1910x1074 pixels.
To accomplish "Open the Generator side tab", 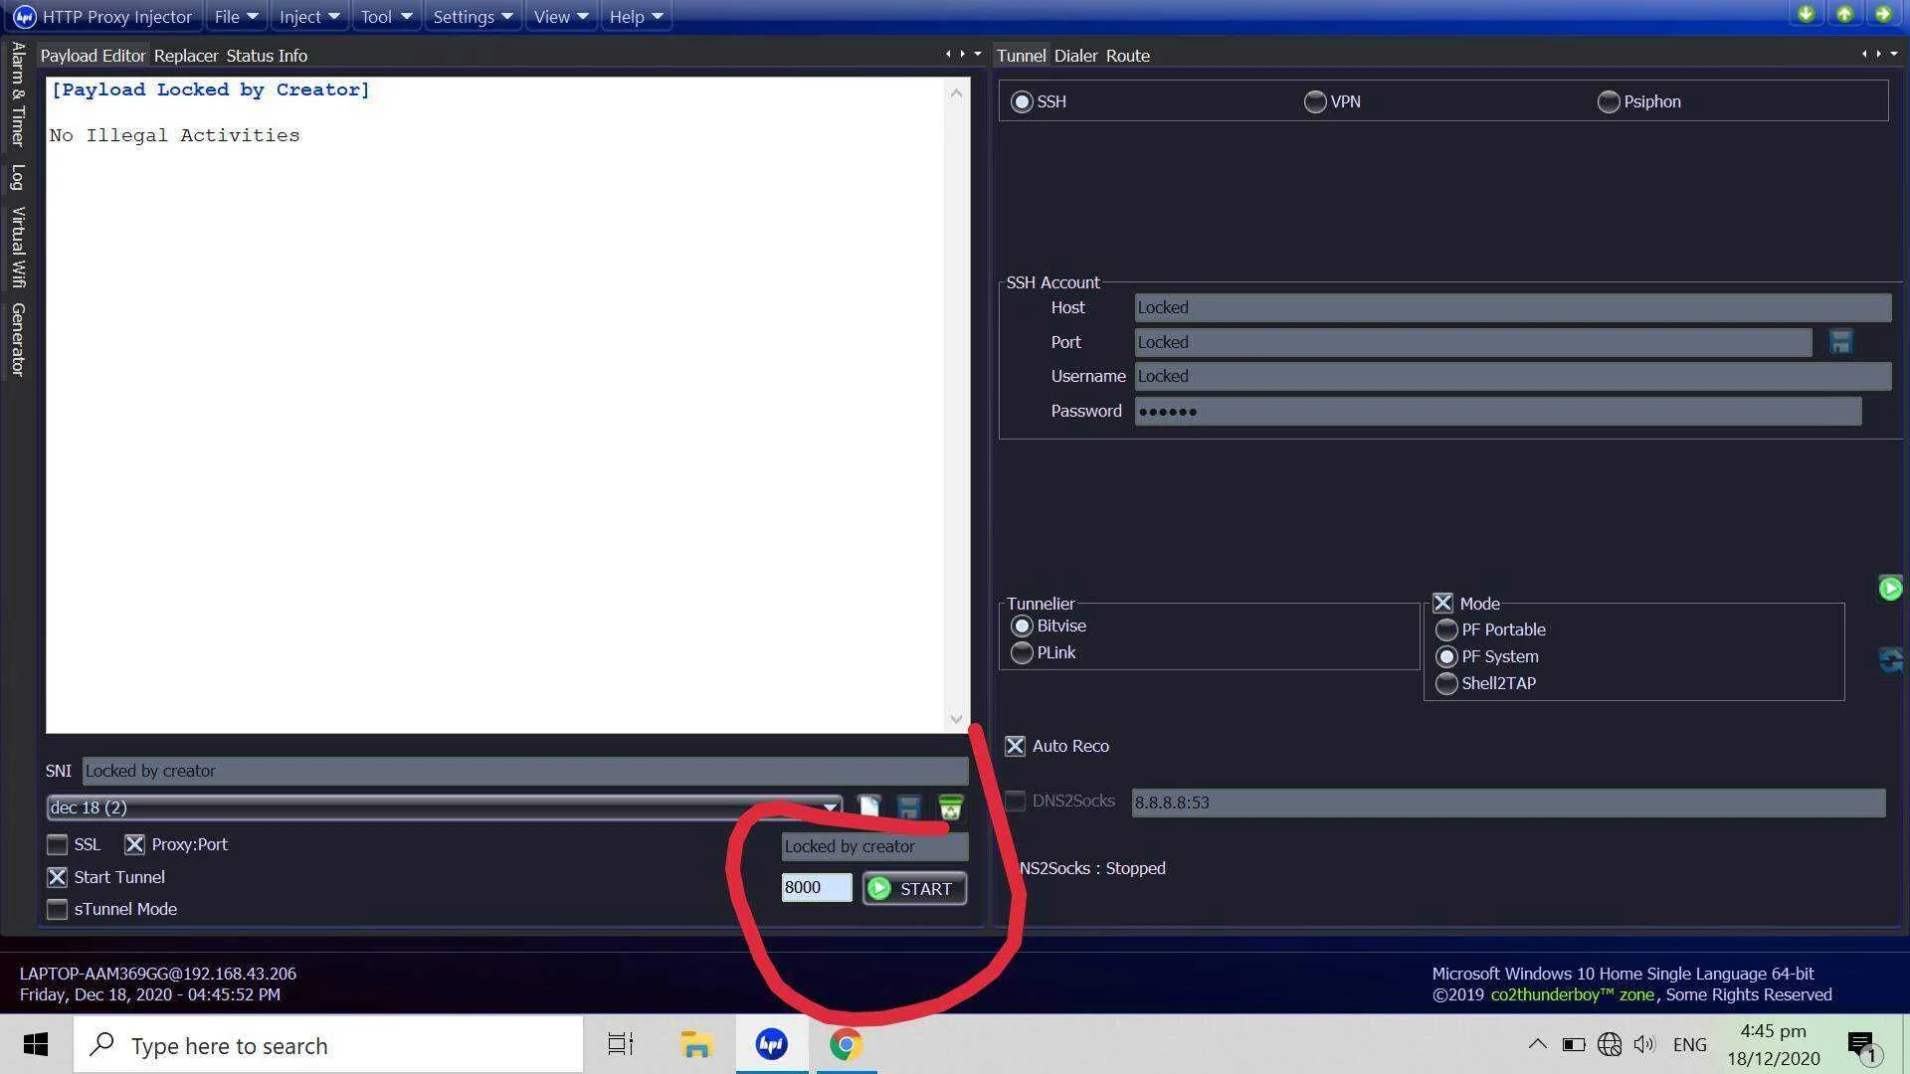I will click(17, 339).
